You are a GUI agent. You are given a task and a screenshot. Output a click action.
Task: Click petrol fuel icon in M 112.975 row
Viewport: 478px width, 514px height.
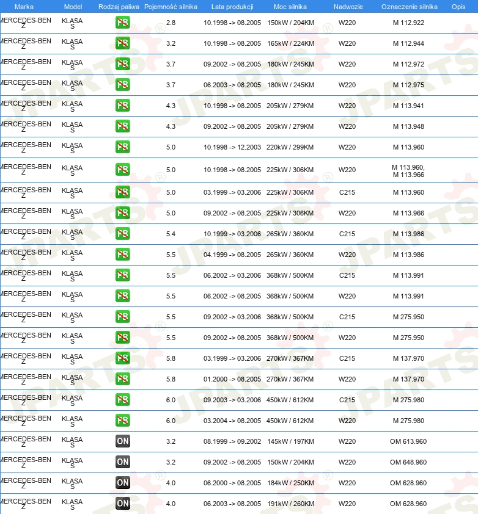pos(122,85)
